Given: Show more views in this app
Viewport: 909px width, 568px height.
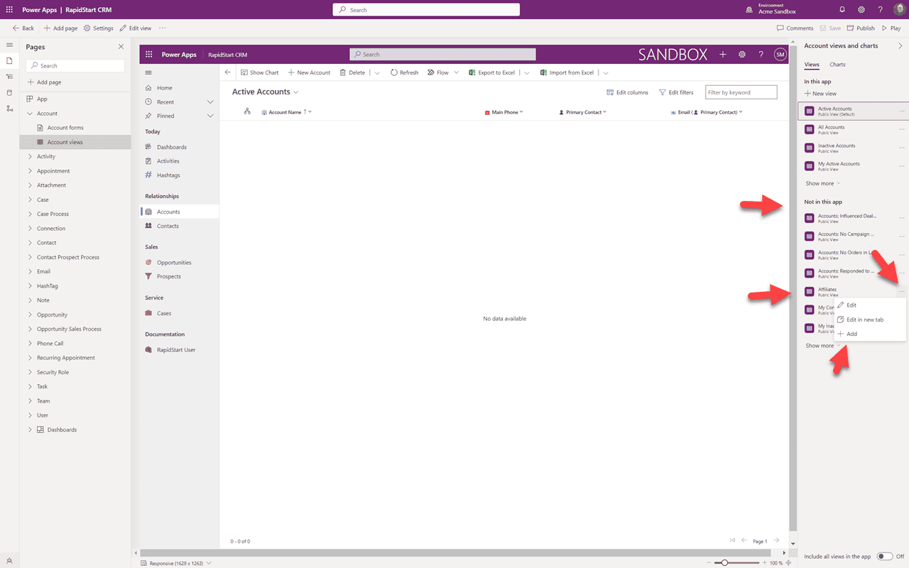Looking at the screenshot, I should tap(817, 183).
